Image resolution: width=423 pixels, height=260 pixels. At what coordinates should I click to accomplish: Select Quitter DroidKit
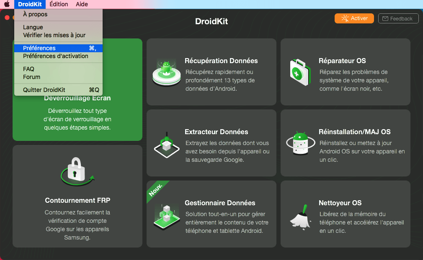click(58, 90)
